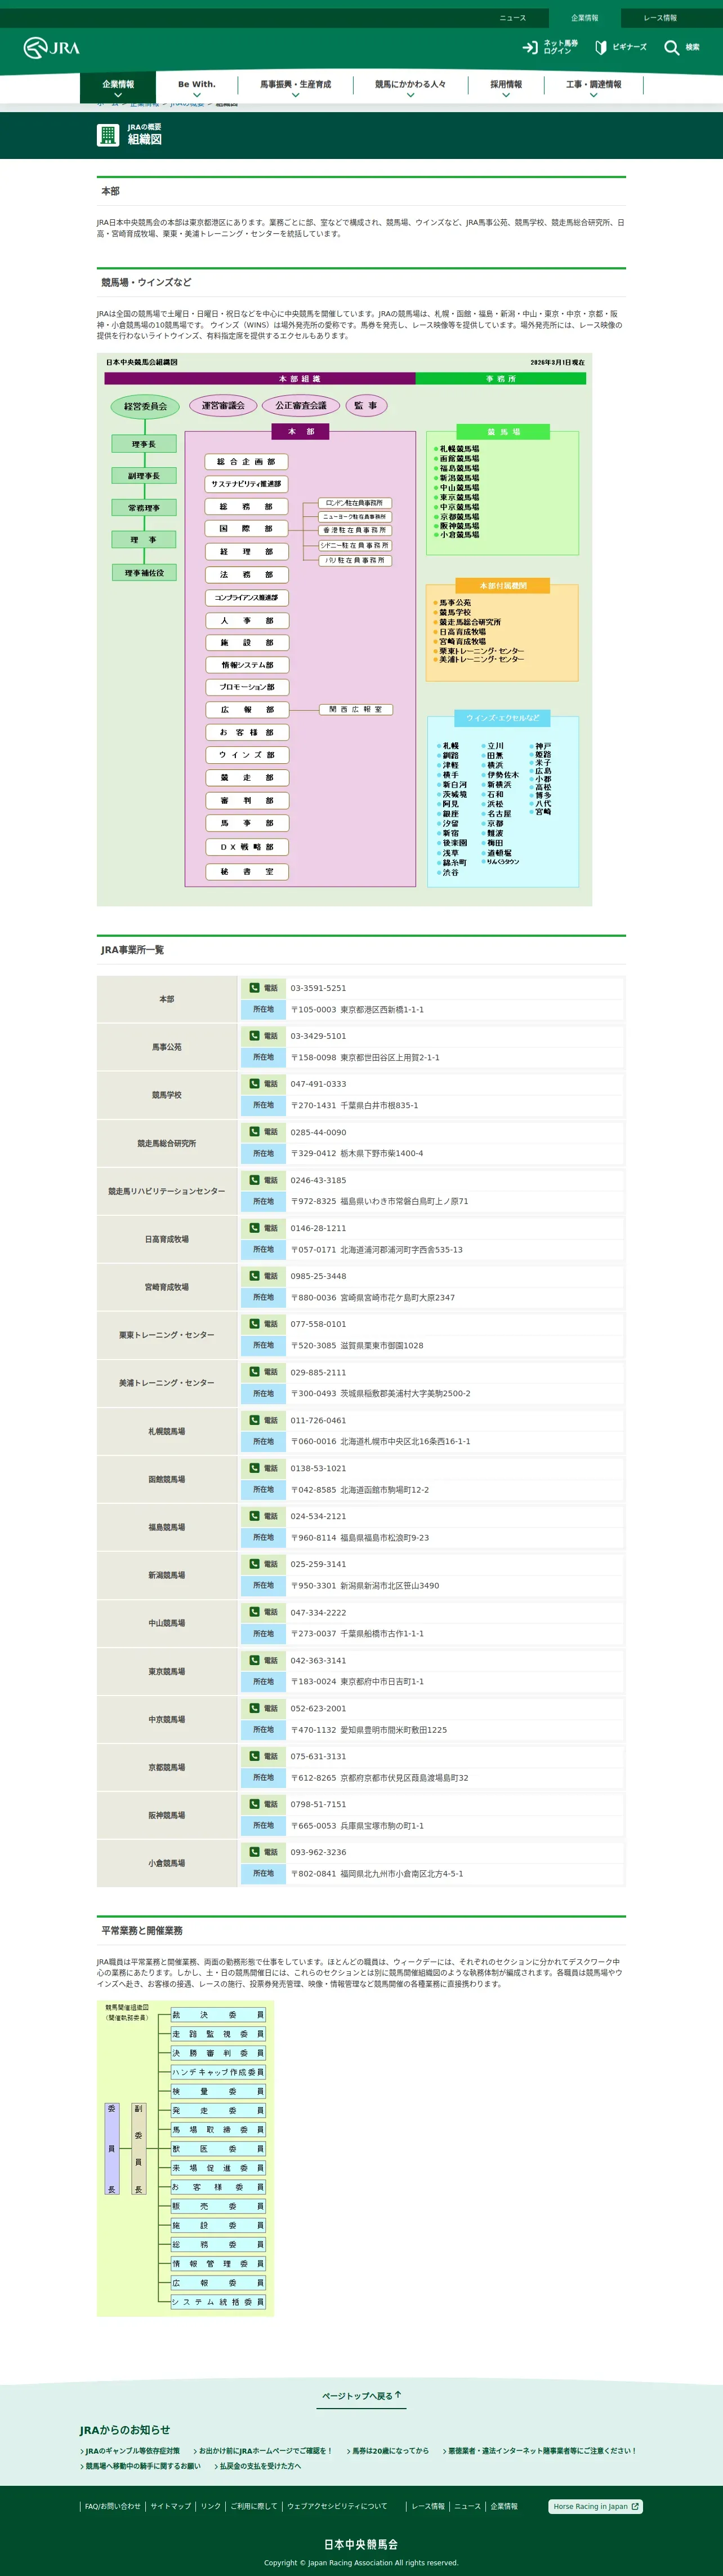Select phone number 03-3591-5251

point(319,988)
